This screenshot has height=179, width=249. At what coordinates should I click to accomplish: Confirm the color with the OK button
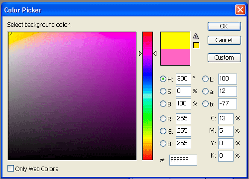(224, 26)
